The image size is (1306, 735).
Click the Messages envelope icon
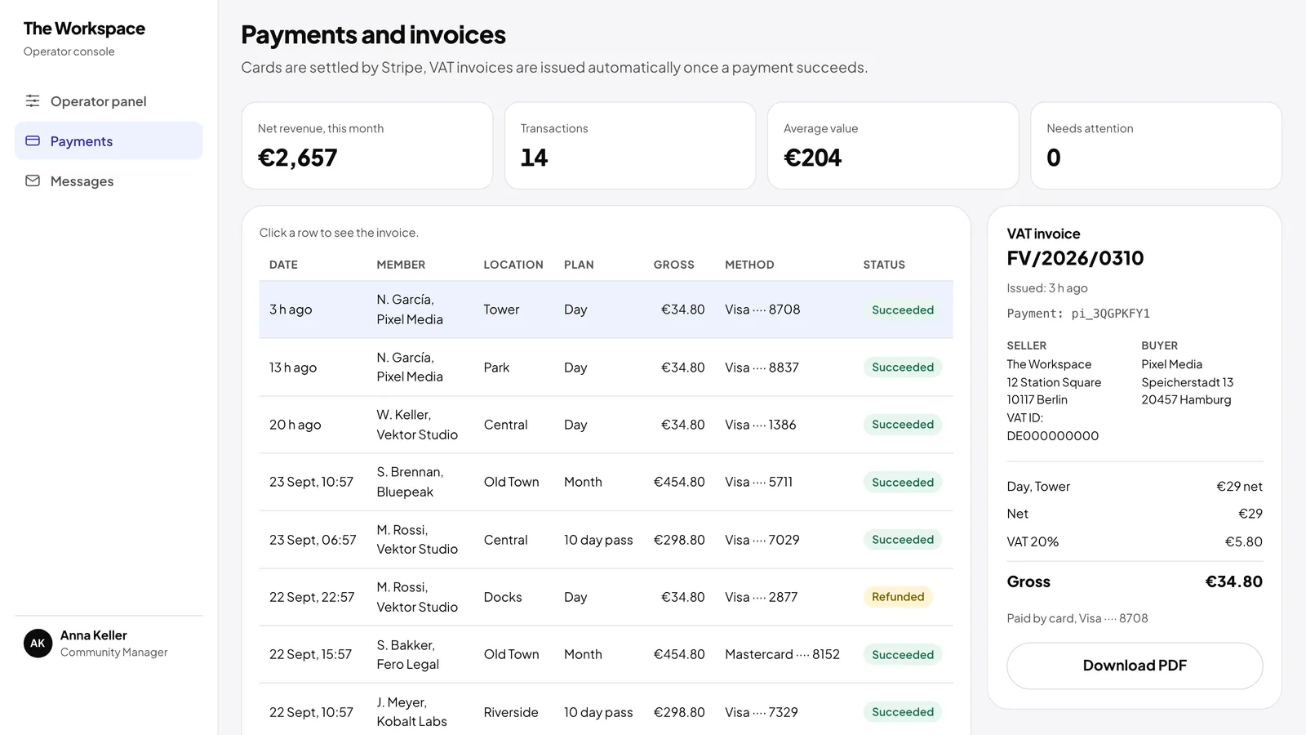coord(33,181)
